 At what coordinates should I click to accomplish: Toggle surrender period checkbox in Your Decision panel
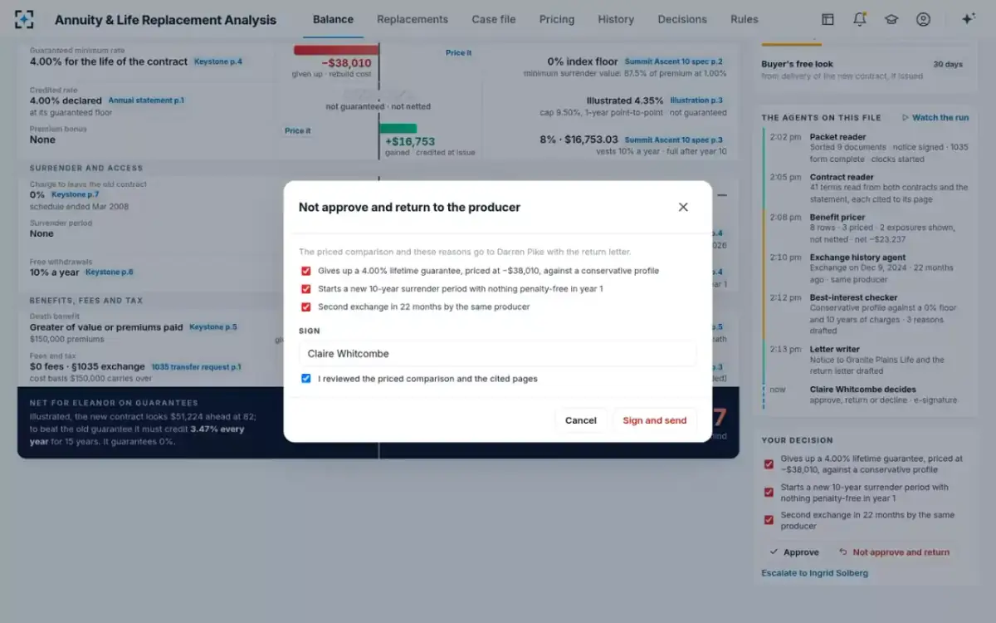(769, 493)
